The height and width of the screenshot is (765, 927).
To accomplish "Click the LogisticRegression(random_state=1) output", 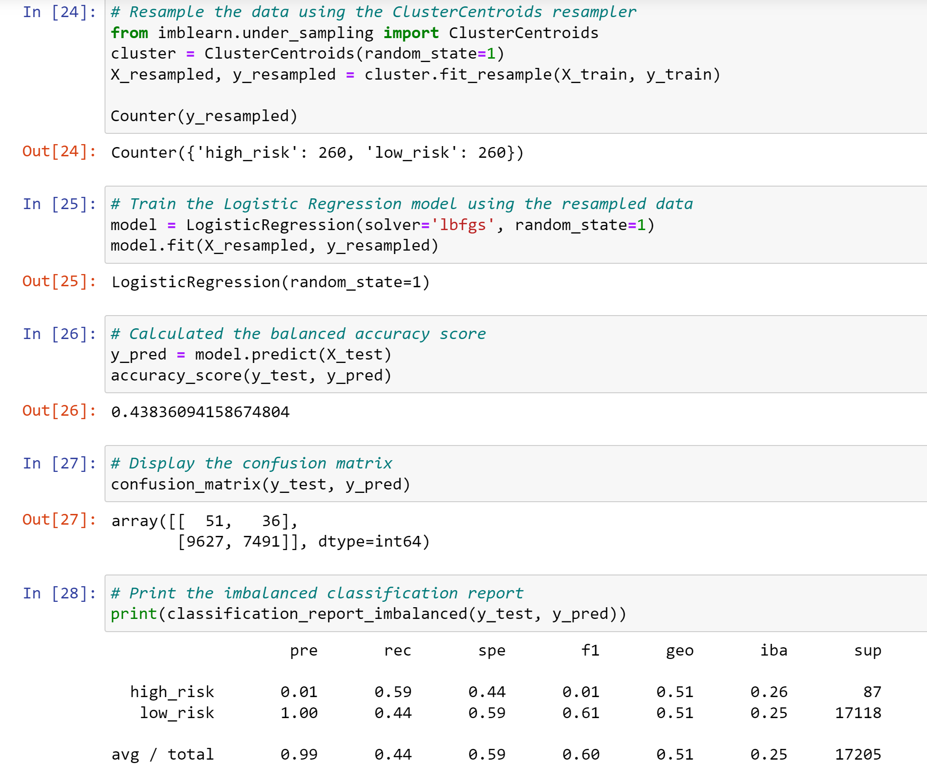I will coord(270,281).
